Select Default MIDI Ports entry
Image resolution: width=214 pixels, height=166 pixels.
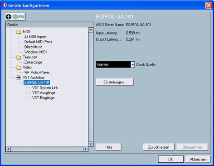click(38, 42)
